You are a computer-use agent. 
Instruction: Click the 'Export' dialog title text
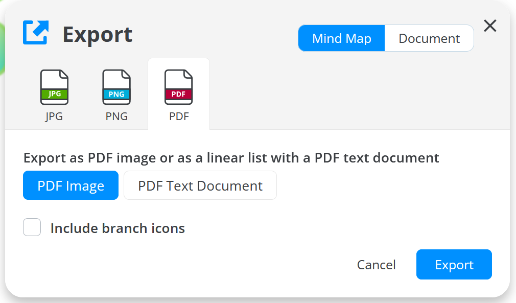click(98, 35)
